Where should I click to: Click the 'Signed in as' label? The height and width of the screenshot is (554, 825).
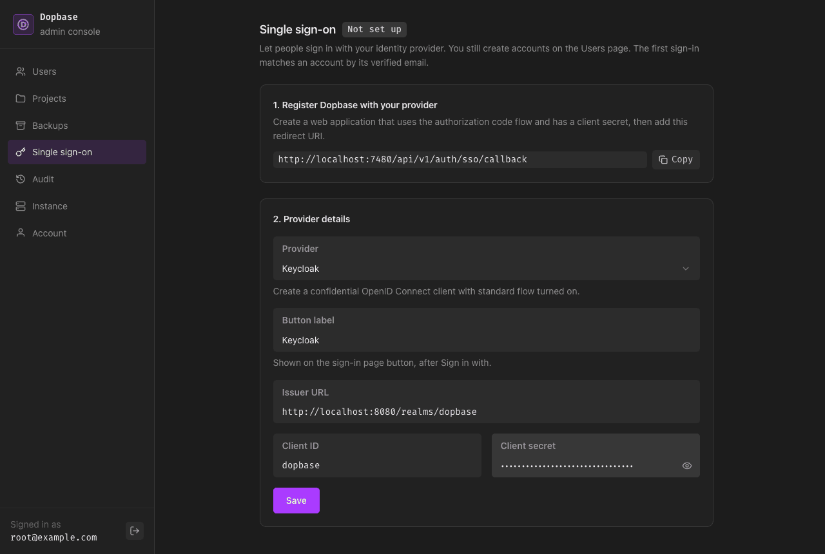pos(35,524)
